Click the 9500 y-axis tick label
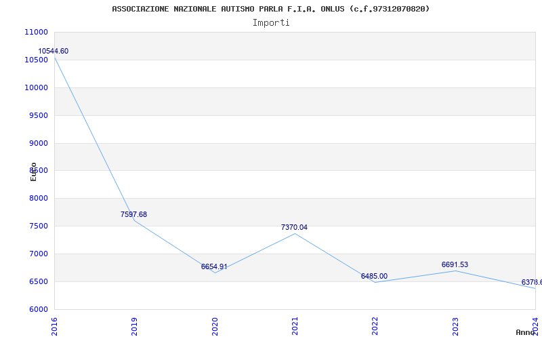 point(38,115)
